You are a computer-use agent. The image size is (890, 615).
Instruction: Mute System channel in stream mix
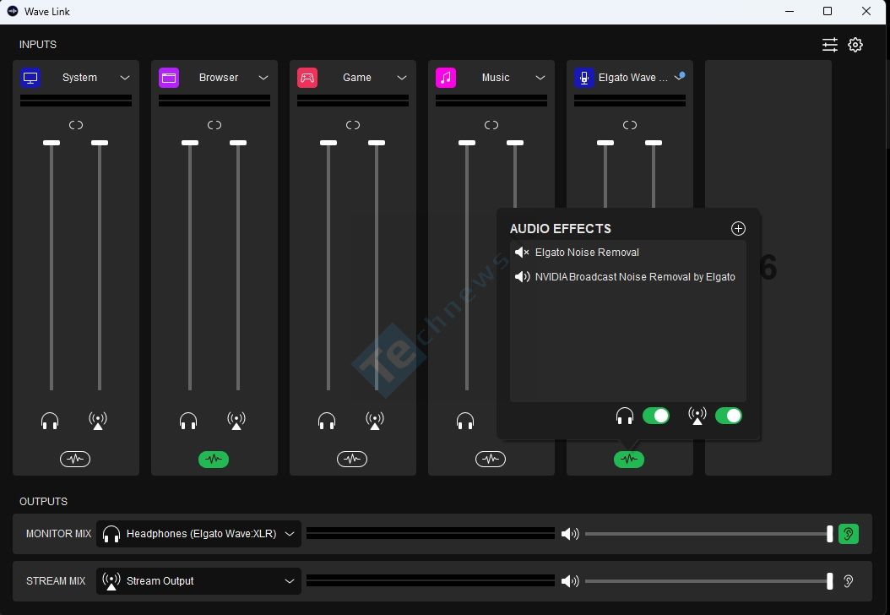pos(98,421)
